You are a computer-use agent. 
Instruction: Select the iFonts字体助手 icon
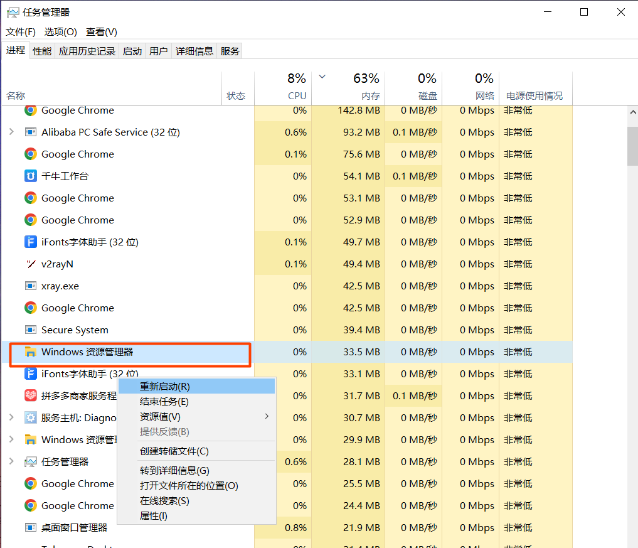click(x=30, y=242)
